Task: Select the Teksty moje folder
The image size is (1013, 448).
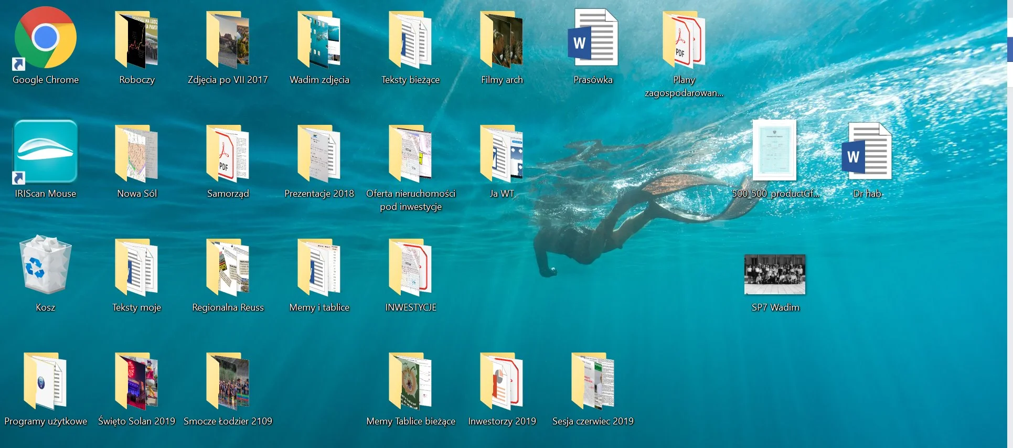Action: pyautogui.click(x=136, y=268)
